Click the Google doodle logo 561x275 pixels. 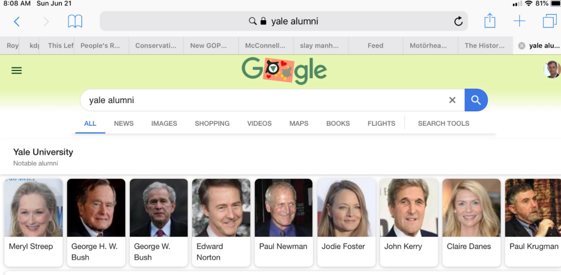[x=284, y=70]
